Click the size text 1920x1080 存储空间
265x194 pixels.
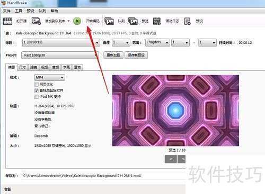[x=50, y=145]
